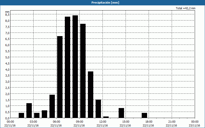Click the 8,0 y-axis tick label
This screenshot has width=205, height=128.
pos(7,21)
